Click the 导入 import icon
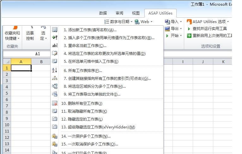This screenshot has height=154, width=242. 167,22
